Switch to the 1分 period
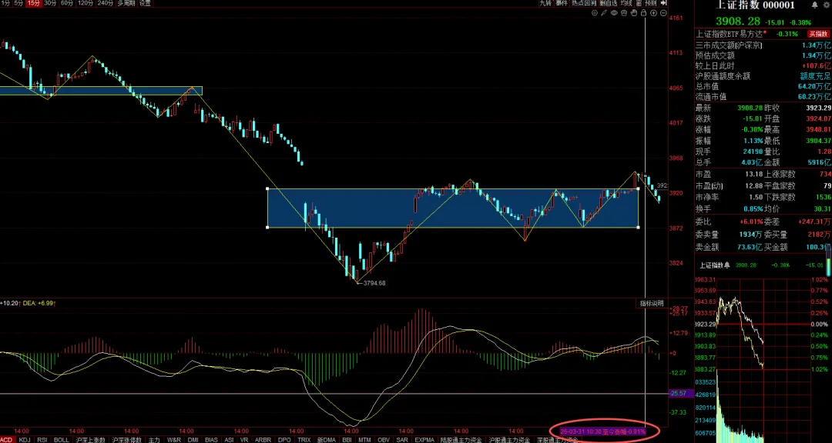Image resolution: width=832 pixels, height=443 pixels. tap(5, 3)
